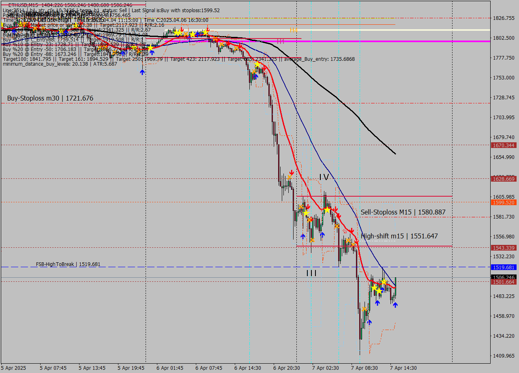
Task: Click the Buy-Stoploss m30 1721.676 label
Action: pyautogui.click(x=50, y=98)
